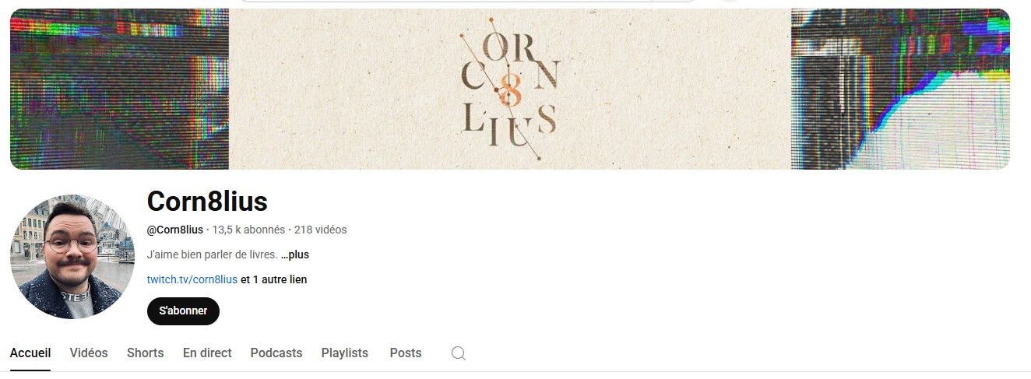Show more links via et 1 autre lien

pos(274,279)
